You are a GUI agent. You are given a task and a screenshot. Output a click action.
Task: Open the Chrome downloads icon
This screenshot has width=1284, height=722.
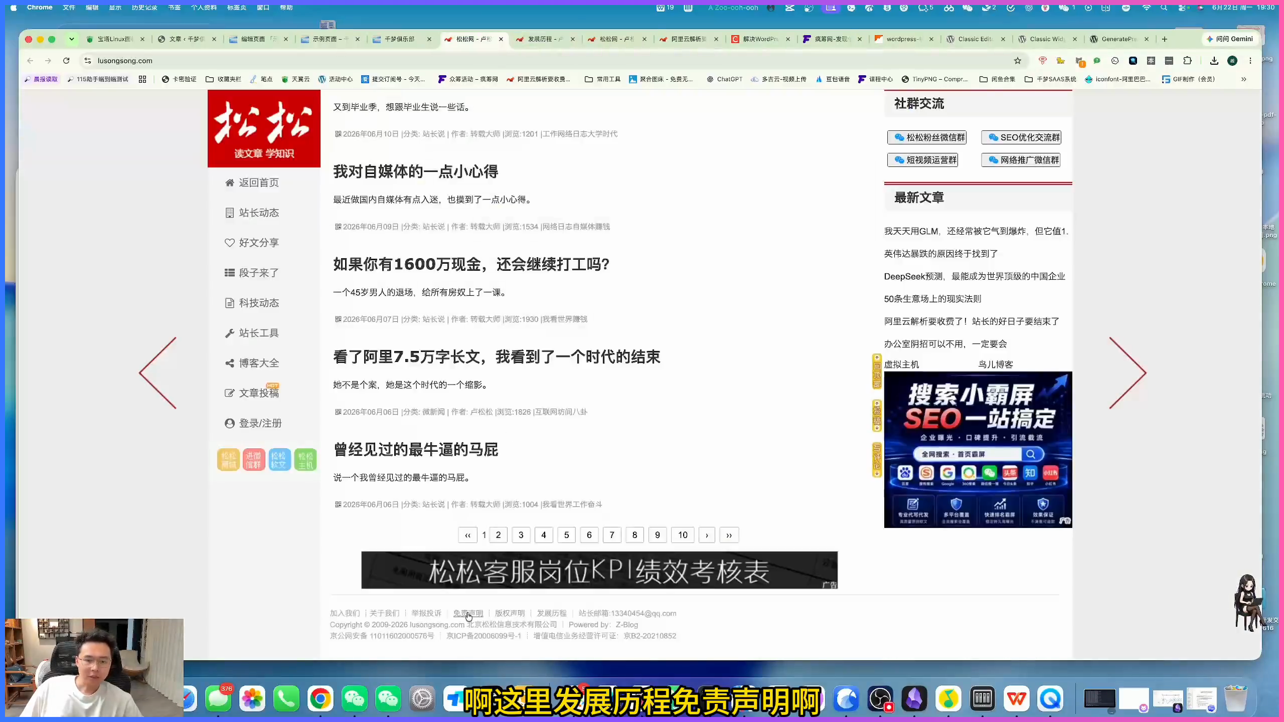[x=1214, y=61]
